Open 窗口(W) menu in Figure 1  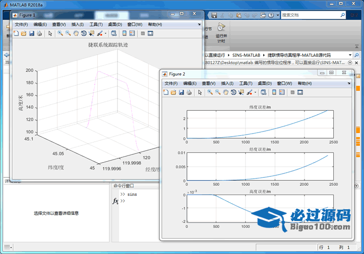(135, 24)
